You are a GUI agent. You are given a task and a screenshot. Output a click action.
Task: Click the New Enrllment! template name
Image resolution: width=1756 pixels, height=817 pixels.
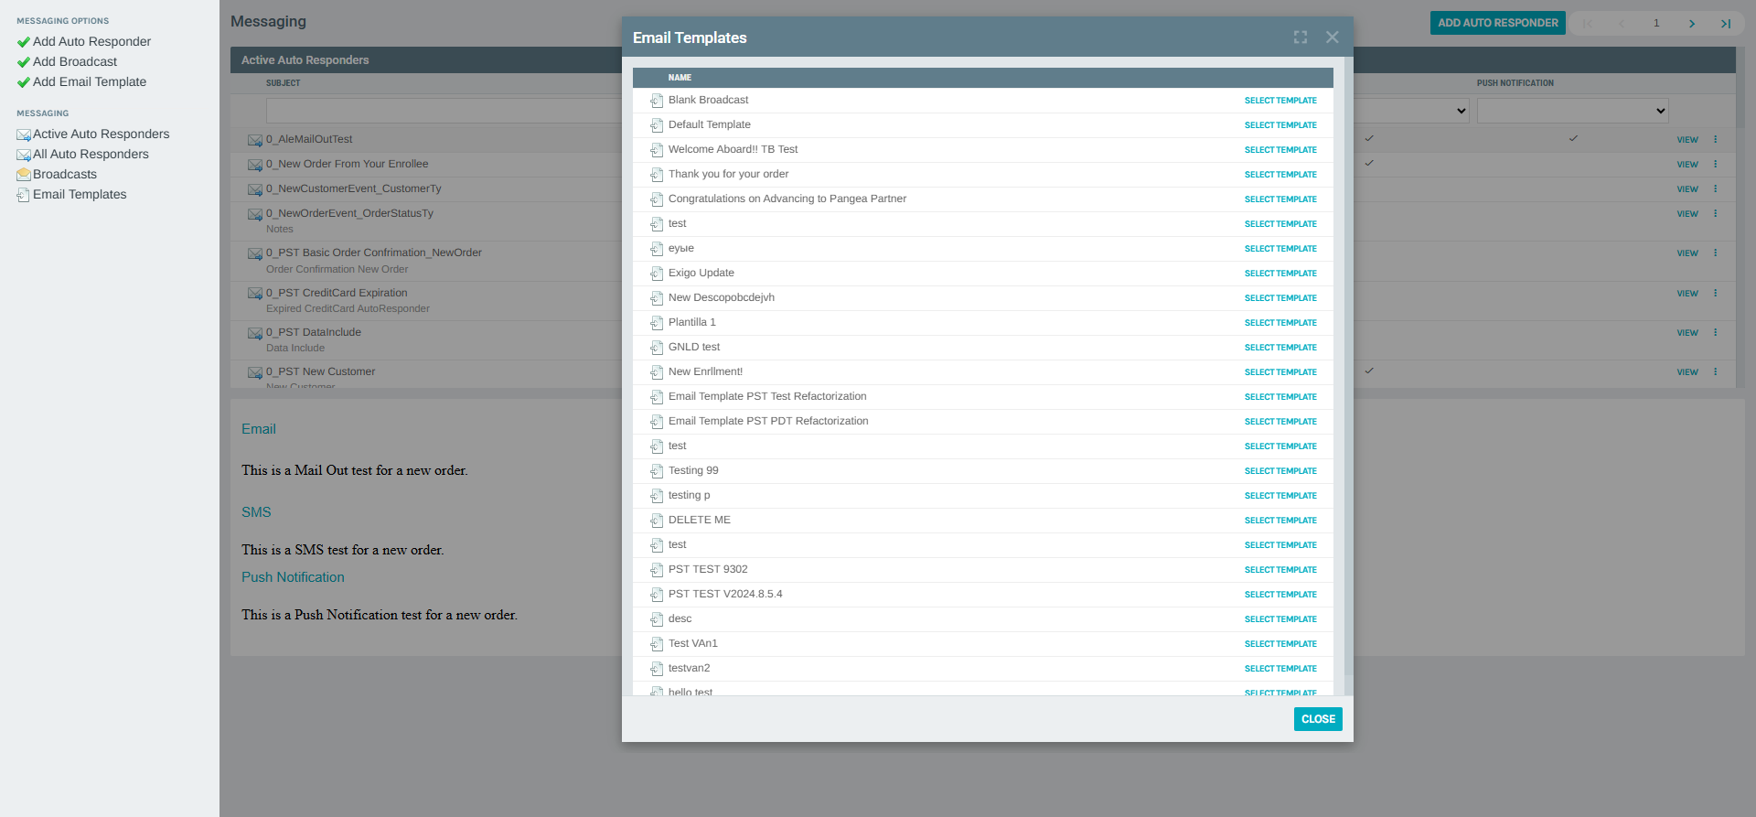coord(705,371)
